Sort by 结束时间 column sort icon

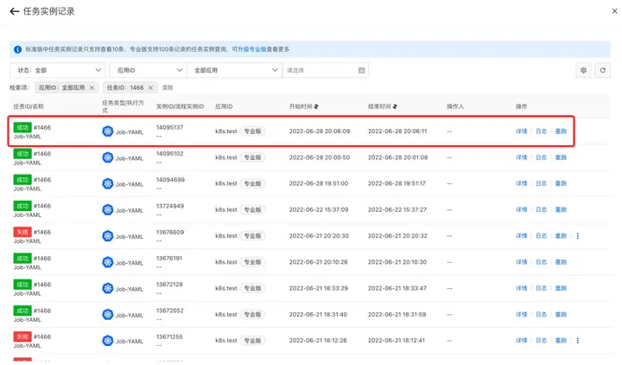click(395, 106)
